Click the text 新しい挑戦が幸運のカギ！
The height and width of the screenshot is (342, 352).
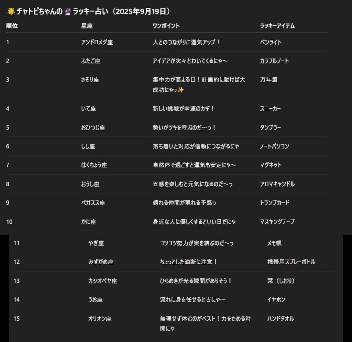(x=184, y=109)
